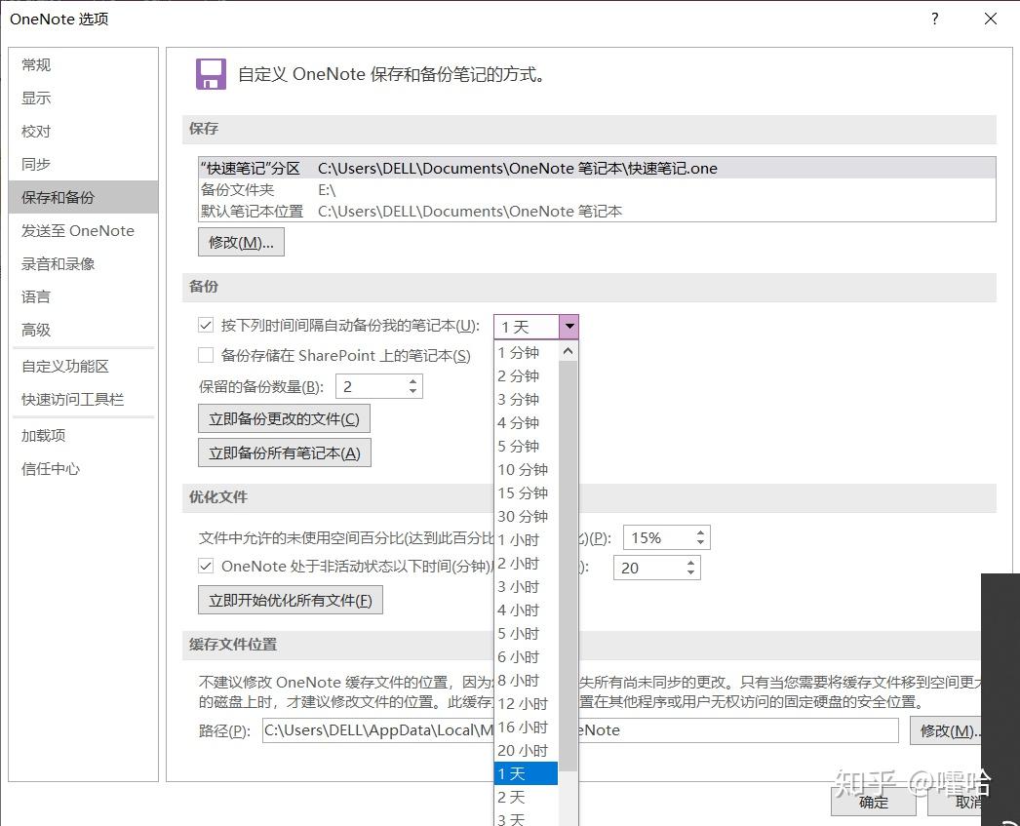This screenshot has width=1020, height=826.
Task: Click the 15% percentage spinner arrows
Action: point(700,537)
